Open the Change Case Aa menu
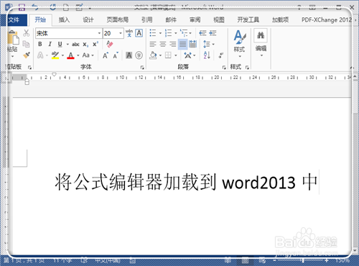This screenshot has width=359, height=266. click(88, 55)
